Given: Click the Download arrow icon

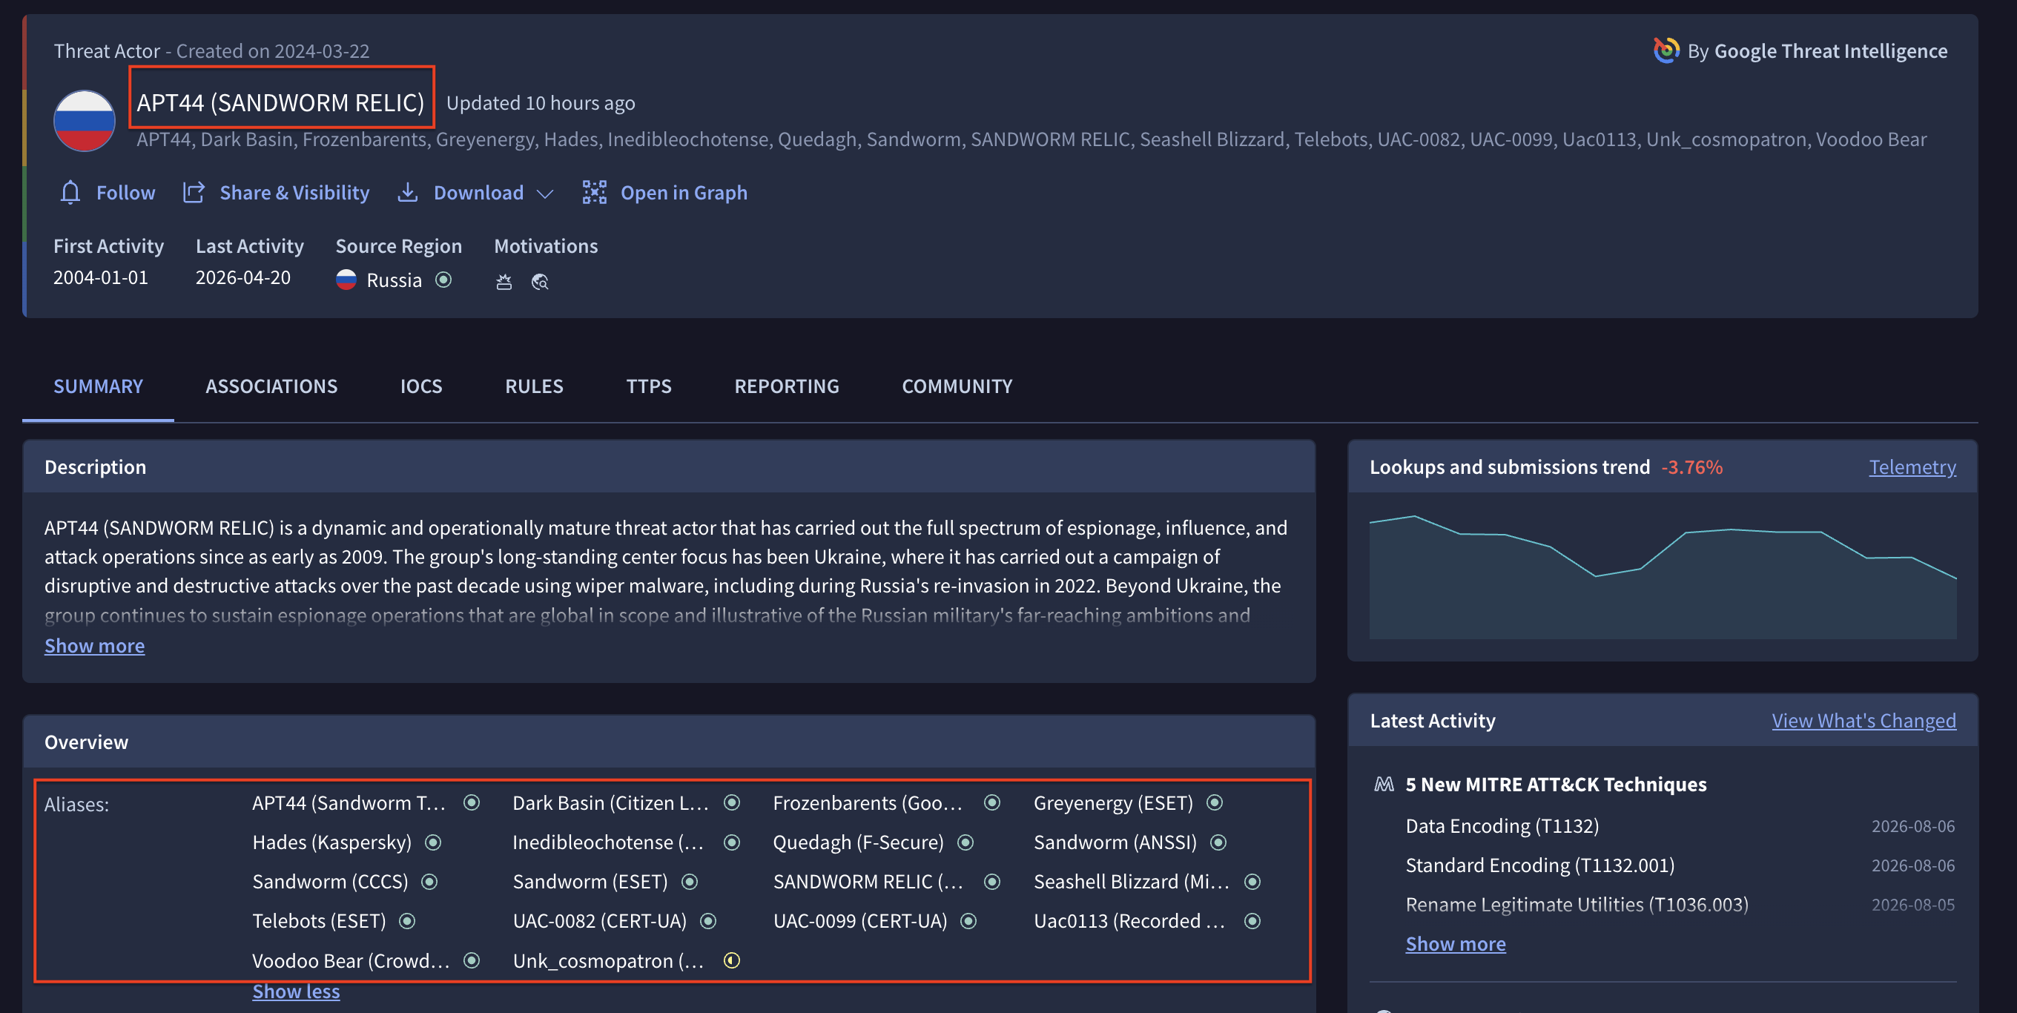Looking at the screenshot, I should click(407, 193).
